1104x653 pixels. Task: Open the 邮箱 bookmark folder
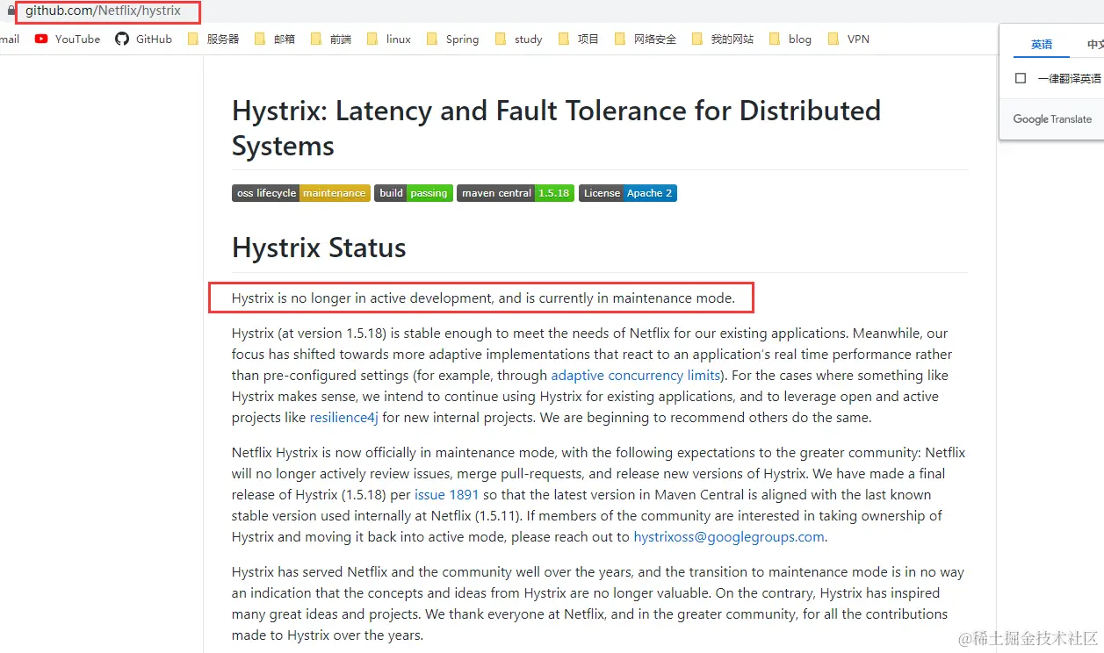click(275, 39)
